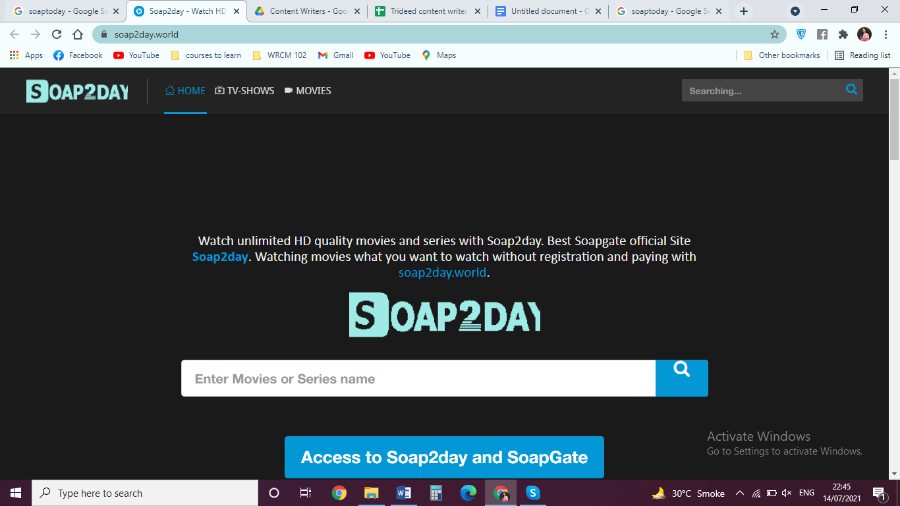The image size is (900, 506).
Task: Click the header search magnifier icon
Action: 852,90
